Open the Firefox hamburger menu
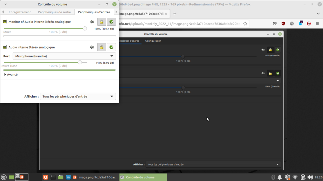Viewport: 323px width, 181px height. (317, 23)
